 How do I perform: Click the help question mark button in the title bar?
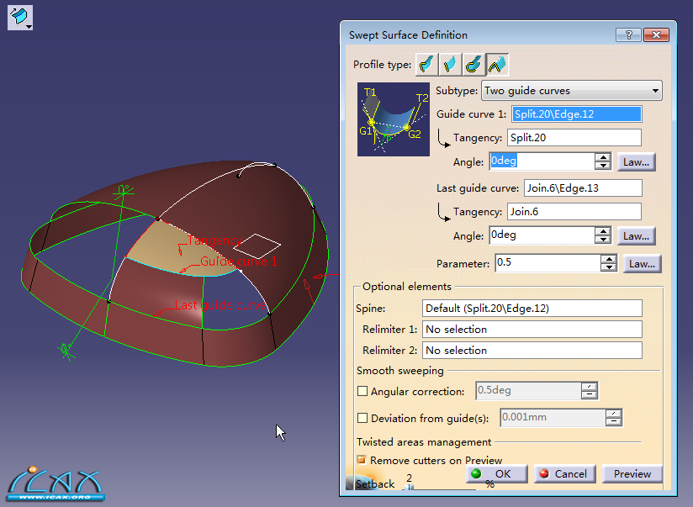pyautogui.click(x=627, y=35)
